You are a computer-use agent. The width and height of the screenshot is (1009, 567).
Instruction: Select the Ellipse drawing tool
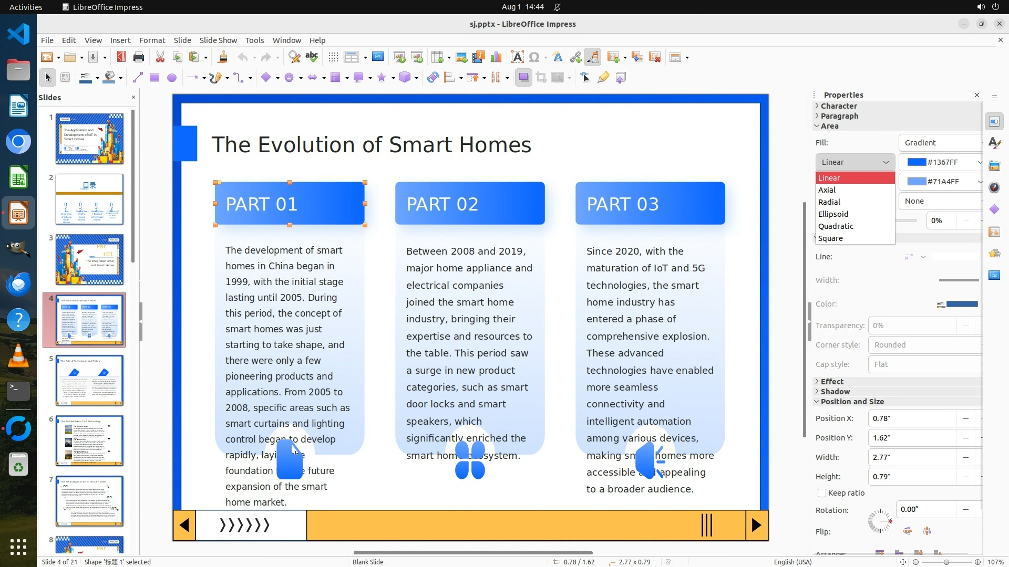tap(171, 78)
